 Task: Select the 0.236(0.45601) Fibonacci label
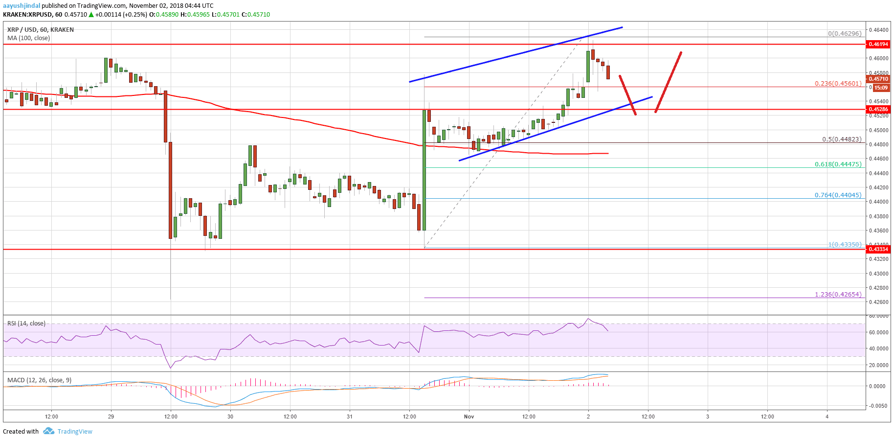click(838, 84)
